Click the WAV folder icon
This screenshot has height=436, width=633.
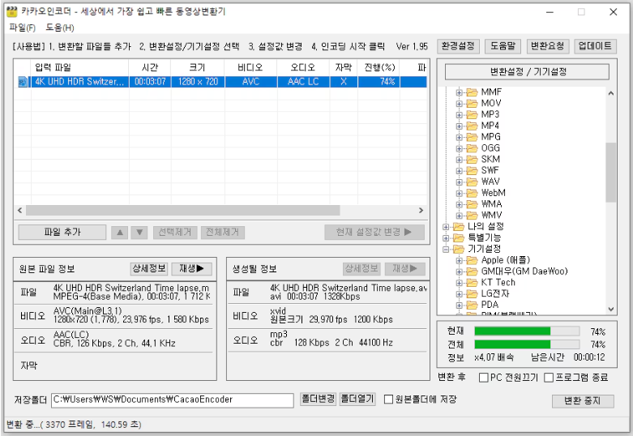[x=472, y=182]
